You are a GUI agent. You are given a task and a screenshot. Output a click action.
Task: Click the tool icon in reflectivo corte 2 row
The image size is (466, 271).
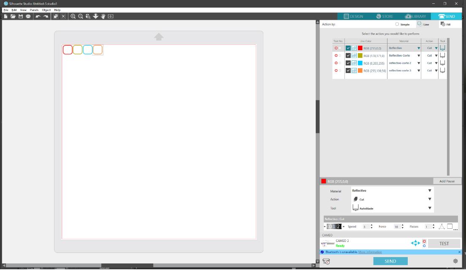(442, 63)
